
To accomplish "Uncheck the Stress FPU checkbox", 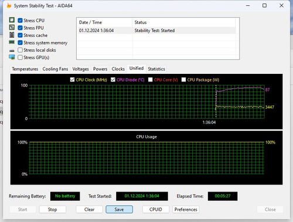I will tap(20, 28).
